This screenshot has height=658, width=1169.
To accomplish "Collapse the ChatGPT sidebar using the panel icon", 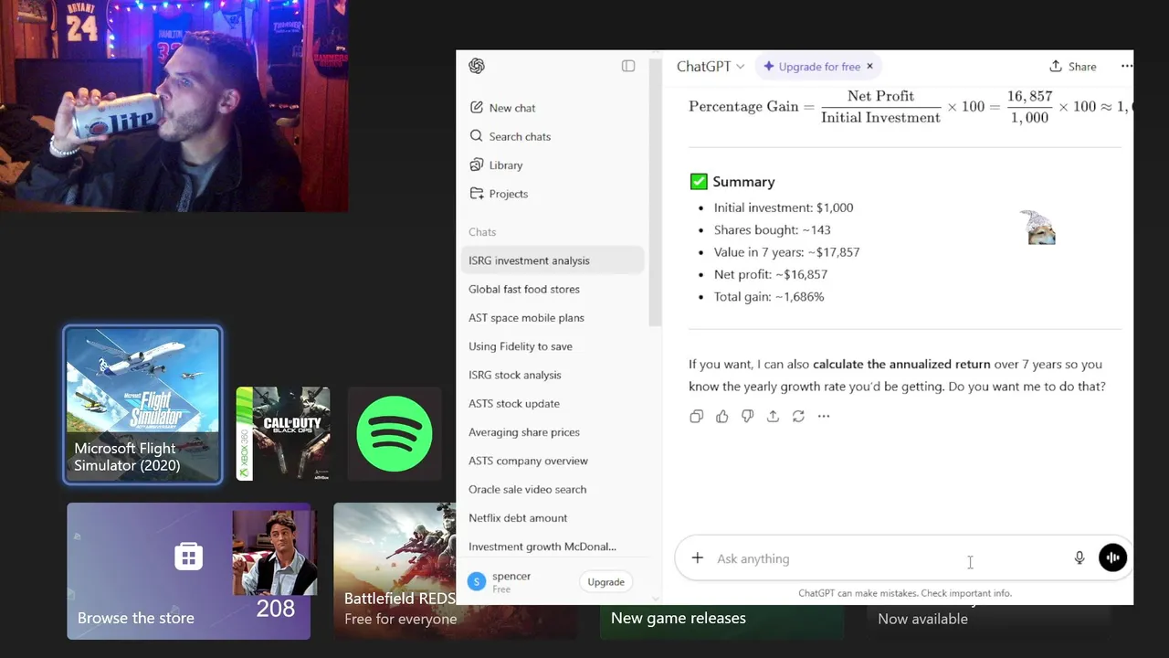I will pos(628,66).
